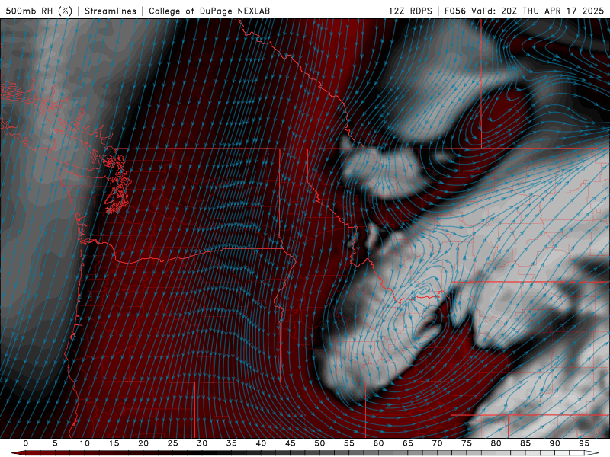
Task: Click the colorbar label "65"
Action: (408, 443)
